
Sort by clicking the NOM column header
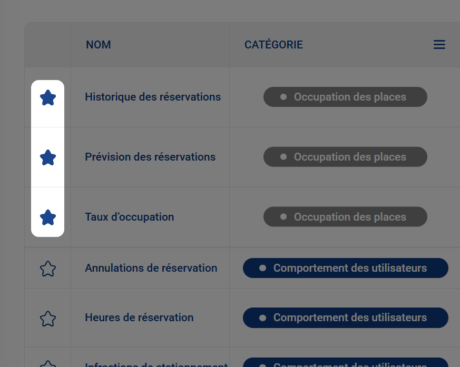pos(99,45)
